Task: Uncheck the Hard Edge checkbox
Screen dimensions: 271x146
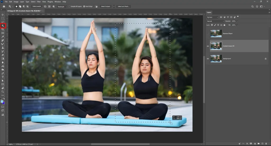Action: pyautogui.click(x=84, y=7)
